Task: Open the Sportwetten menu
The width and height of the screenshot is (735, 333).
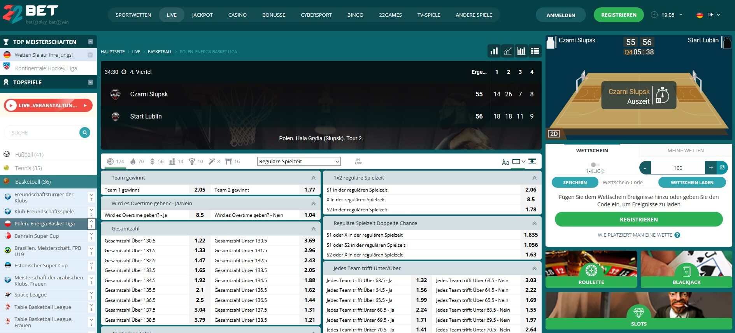Action: [133, 15]
